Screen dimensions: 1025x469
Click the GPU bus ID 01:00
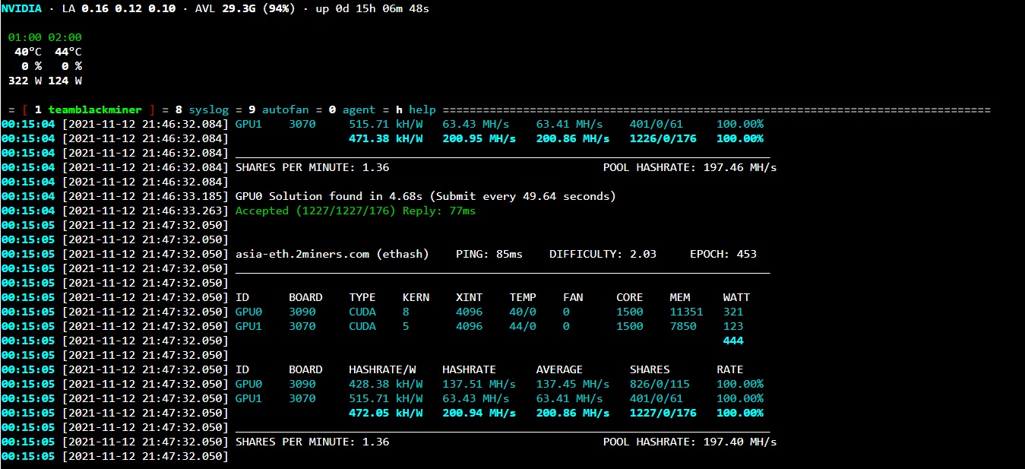pyautogui.click(x=24, y=37)
